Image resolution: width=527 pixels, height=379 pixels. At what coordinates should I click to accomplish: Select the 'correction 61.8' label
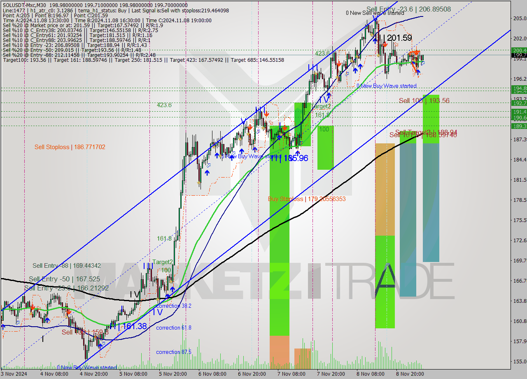pyautogui.click(x=173, y=328)
